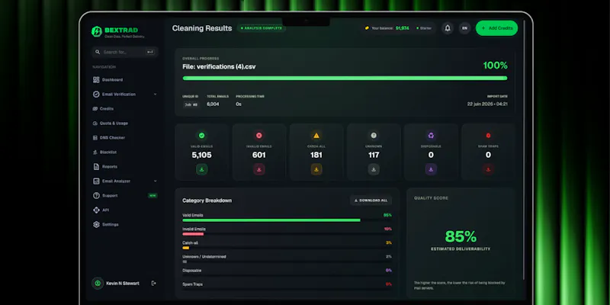The width and height of the screenshot is (610, 305).
Task: Click Kevin N Stewart's avatar
Action: click(98, 283)
